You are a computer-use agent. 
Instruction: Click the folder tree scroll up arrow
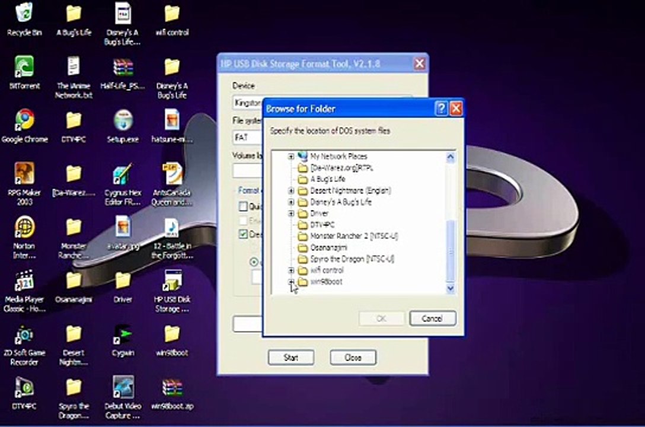point(451,157)
